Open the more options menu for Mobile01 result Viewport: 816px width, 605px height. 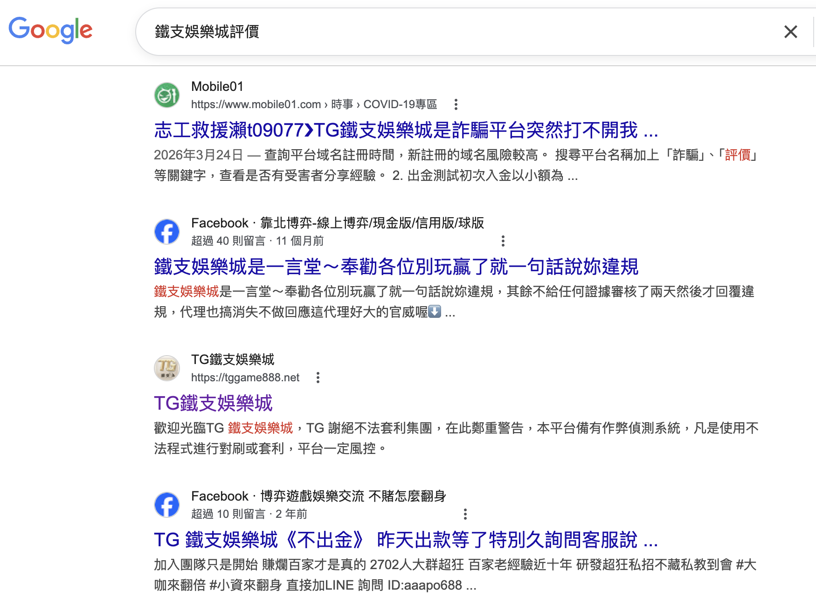pyautogui.click(x=456, y=104)
